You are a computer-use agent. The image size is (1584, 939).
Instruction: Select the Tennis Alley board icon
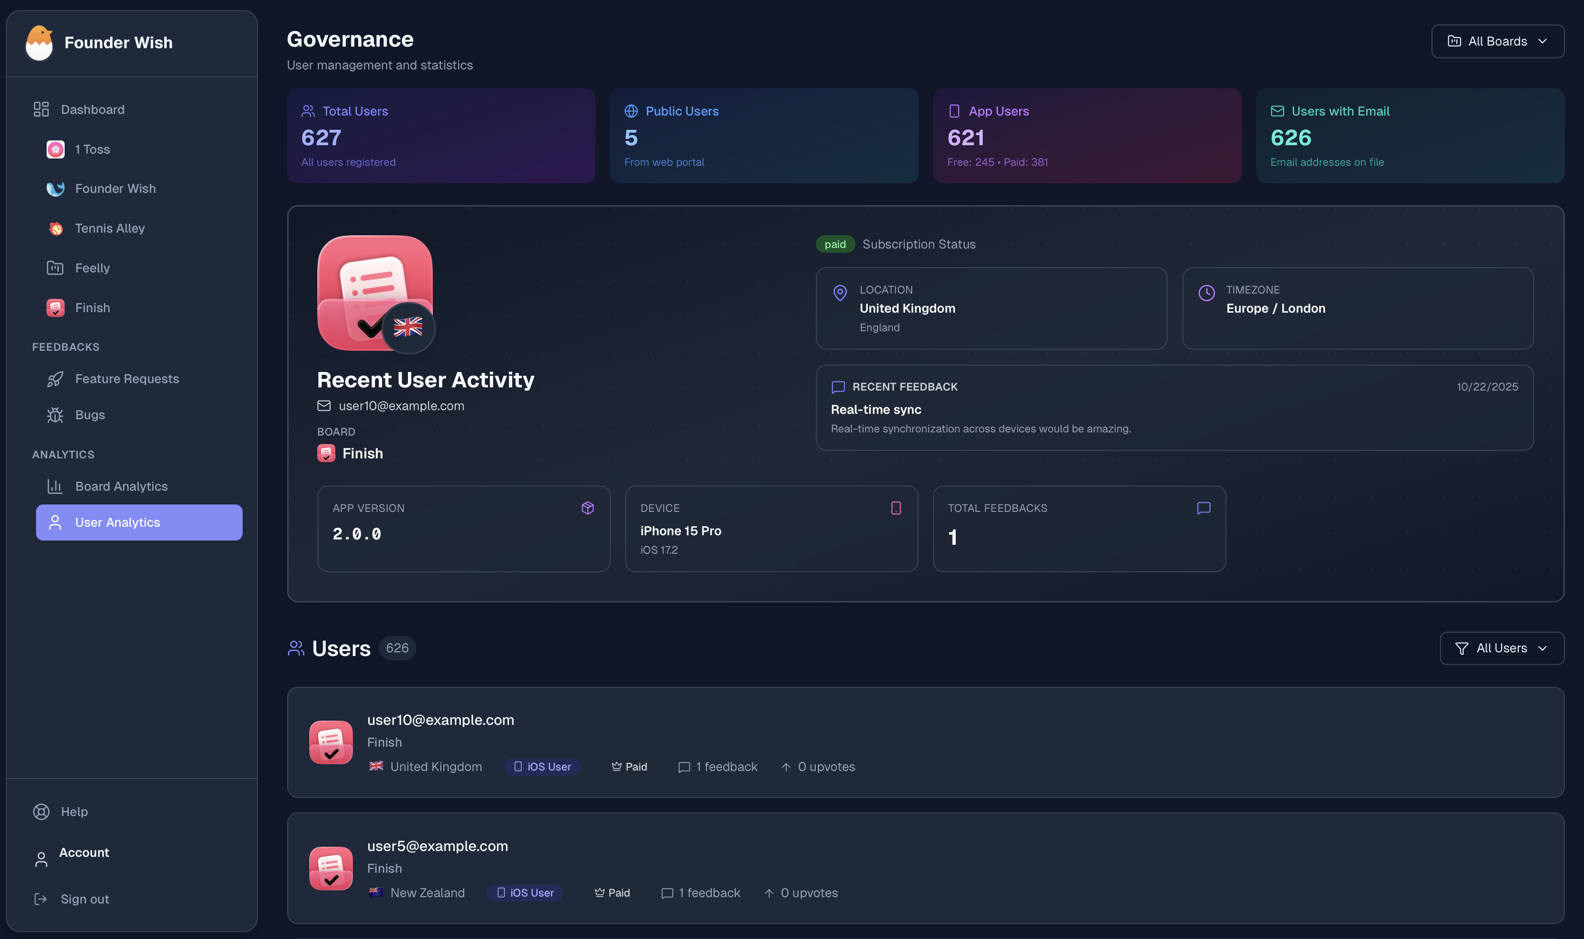point(56,228)
